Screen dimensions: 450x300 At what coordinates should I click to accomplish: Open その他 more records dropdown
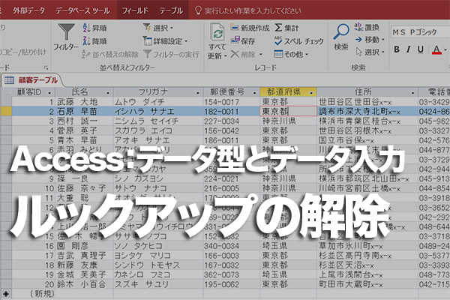291,54
